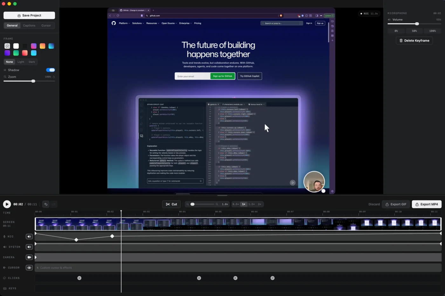Click the frame Zoom slider handle
This screenshot has height=296, width=445.
coord(33,81)
